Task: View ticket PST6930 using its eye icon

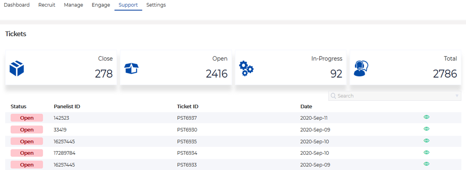Action: pos(426,129)
